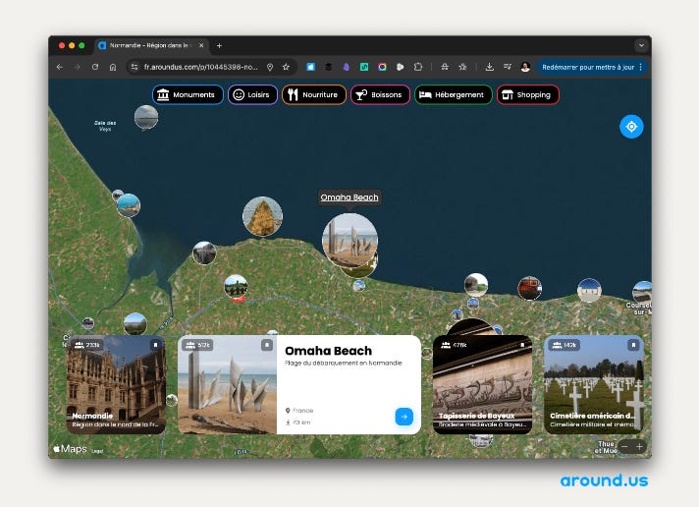Select the Nourriture category filter
Image resolution: width=699 pixels, height=507 pixels.
tap(314, 94)
